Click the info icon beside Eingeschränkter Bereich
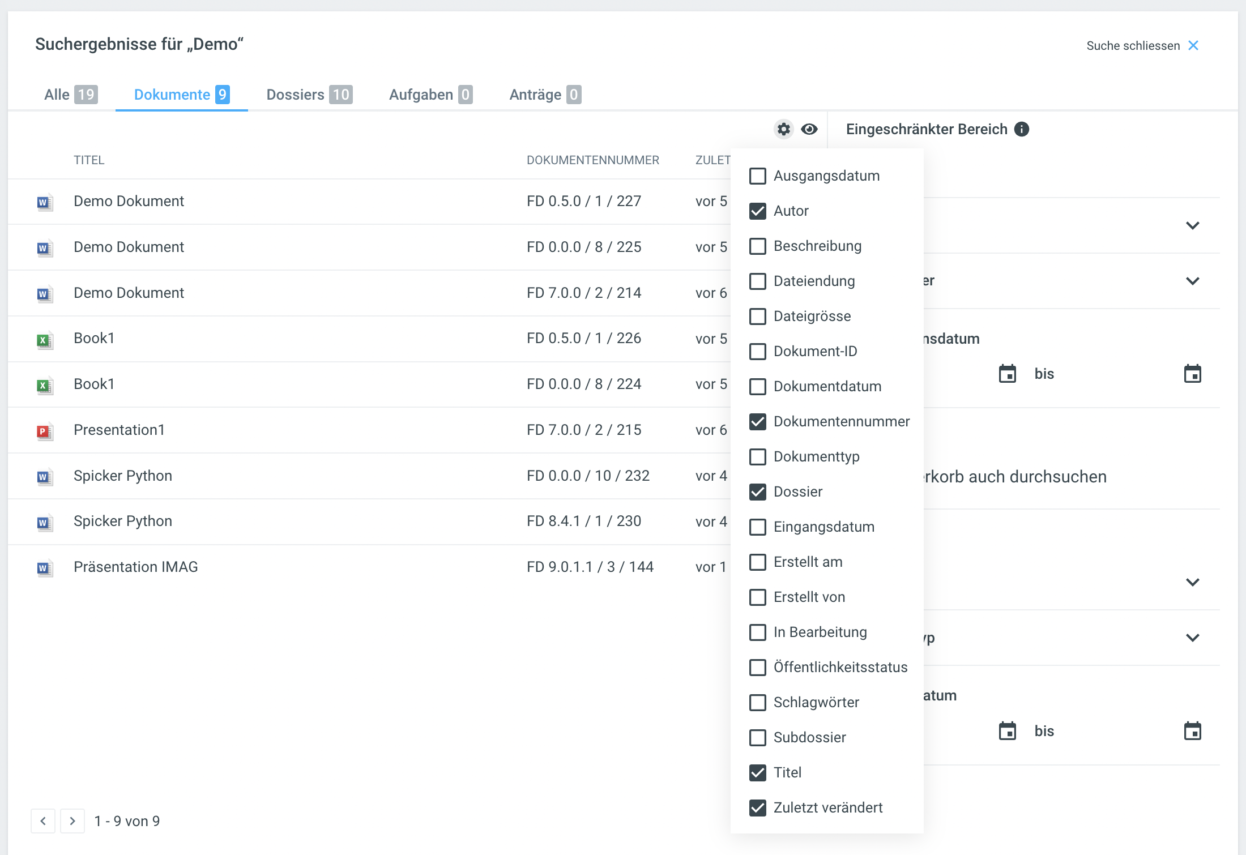This screenshot has width=1246, height=855. point(1022,129)
